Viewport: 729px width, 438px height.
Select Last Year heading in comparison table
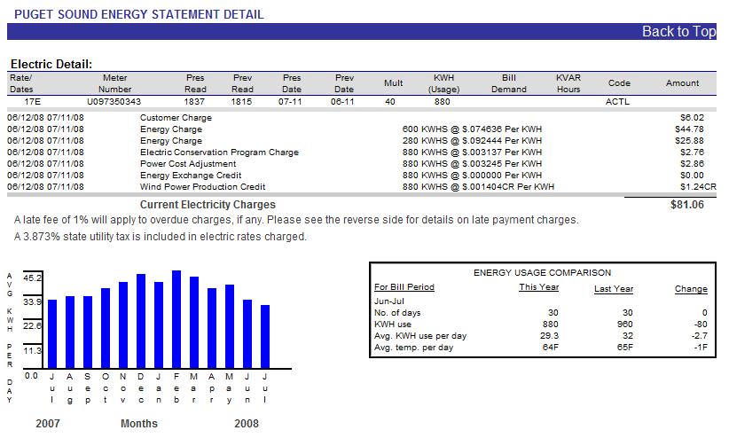tap(612, 288)
